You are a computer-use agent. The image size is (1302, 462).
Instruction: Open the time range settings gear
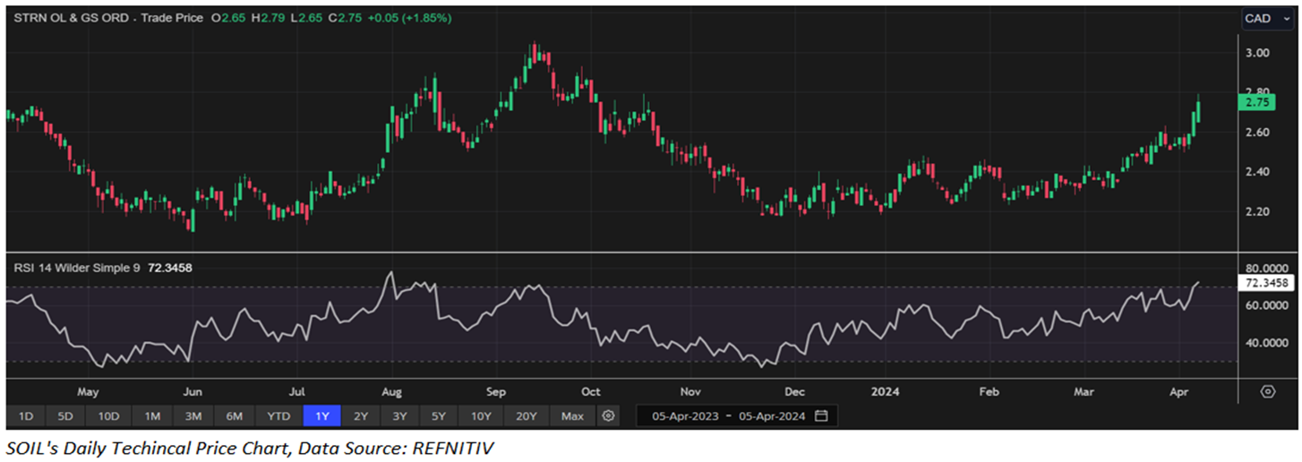click(x=609, y=415)
